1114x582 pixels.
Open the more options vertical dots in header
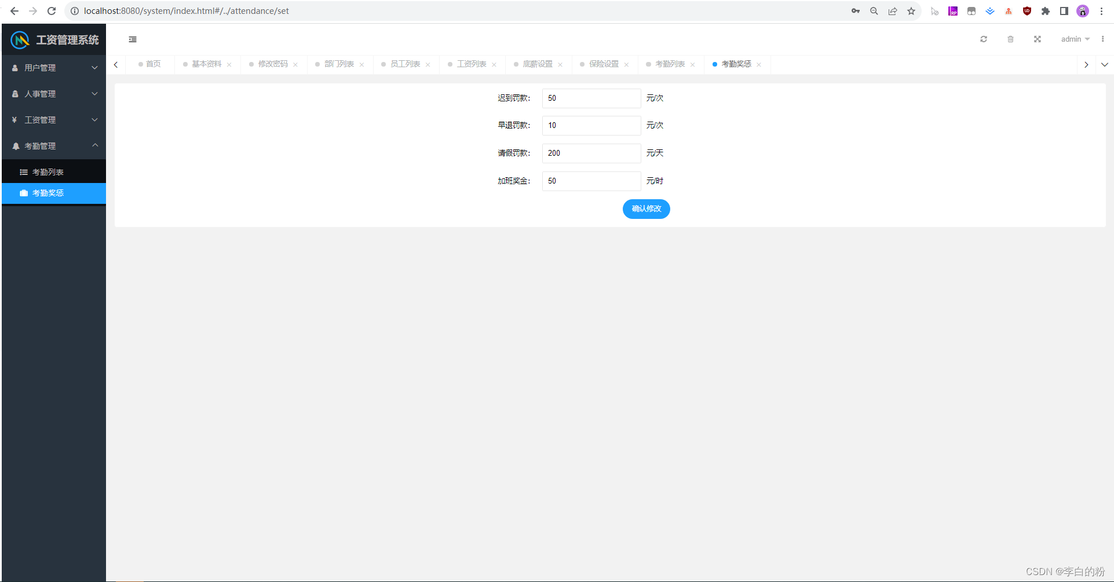point(1102,39)
